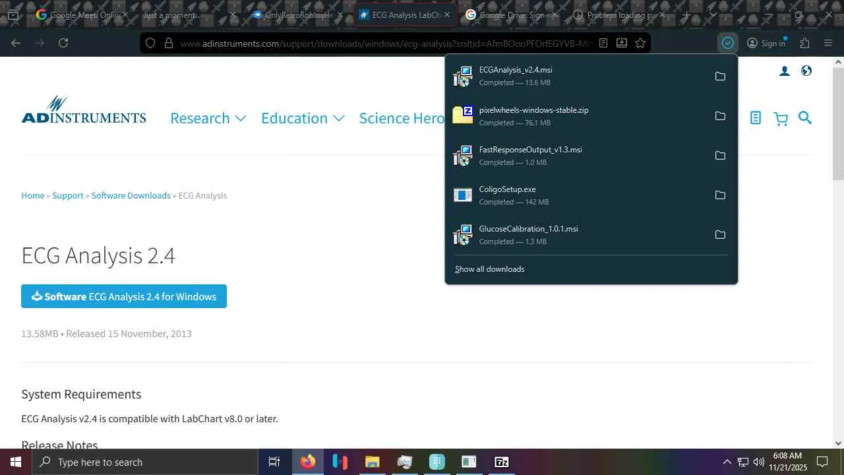Click the site security padlock icon
The height and width of the screenshot is (475, 844).
point(168,43)
